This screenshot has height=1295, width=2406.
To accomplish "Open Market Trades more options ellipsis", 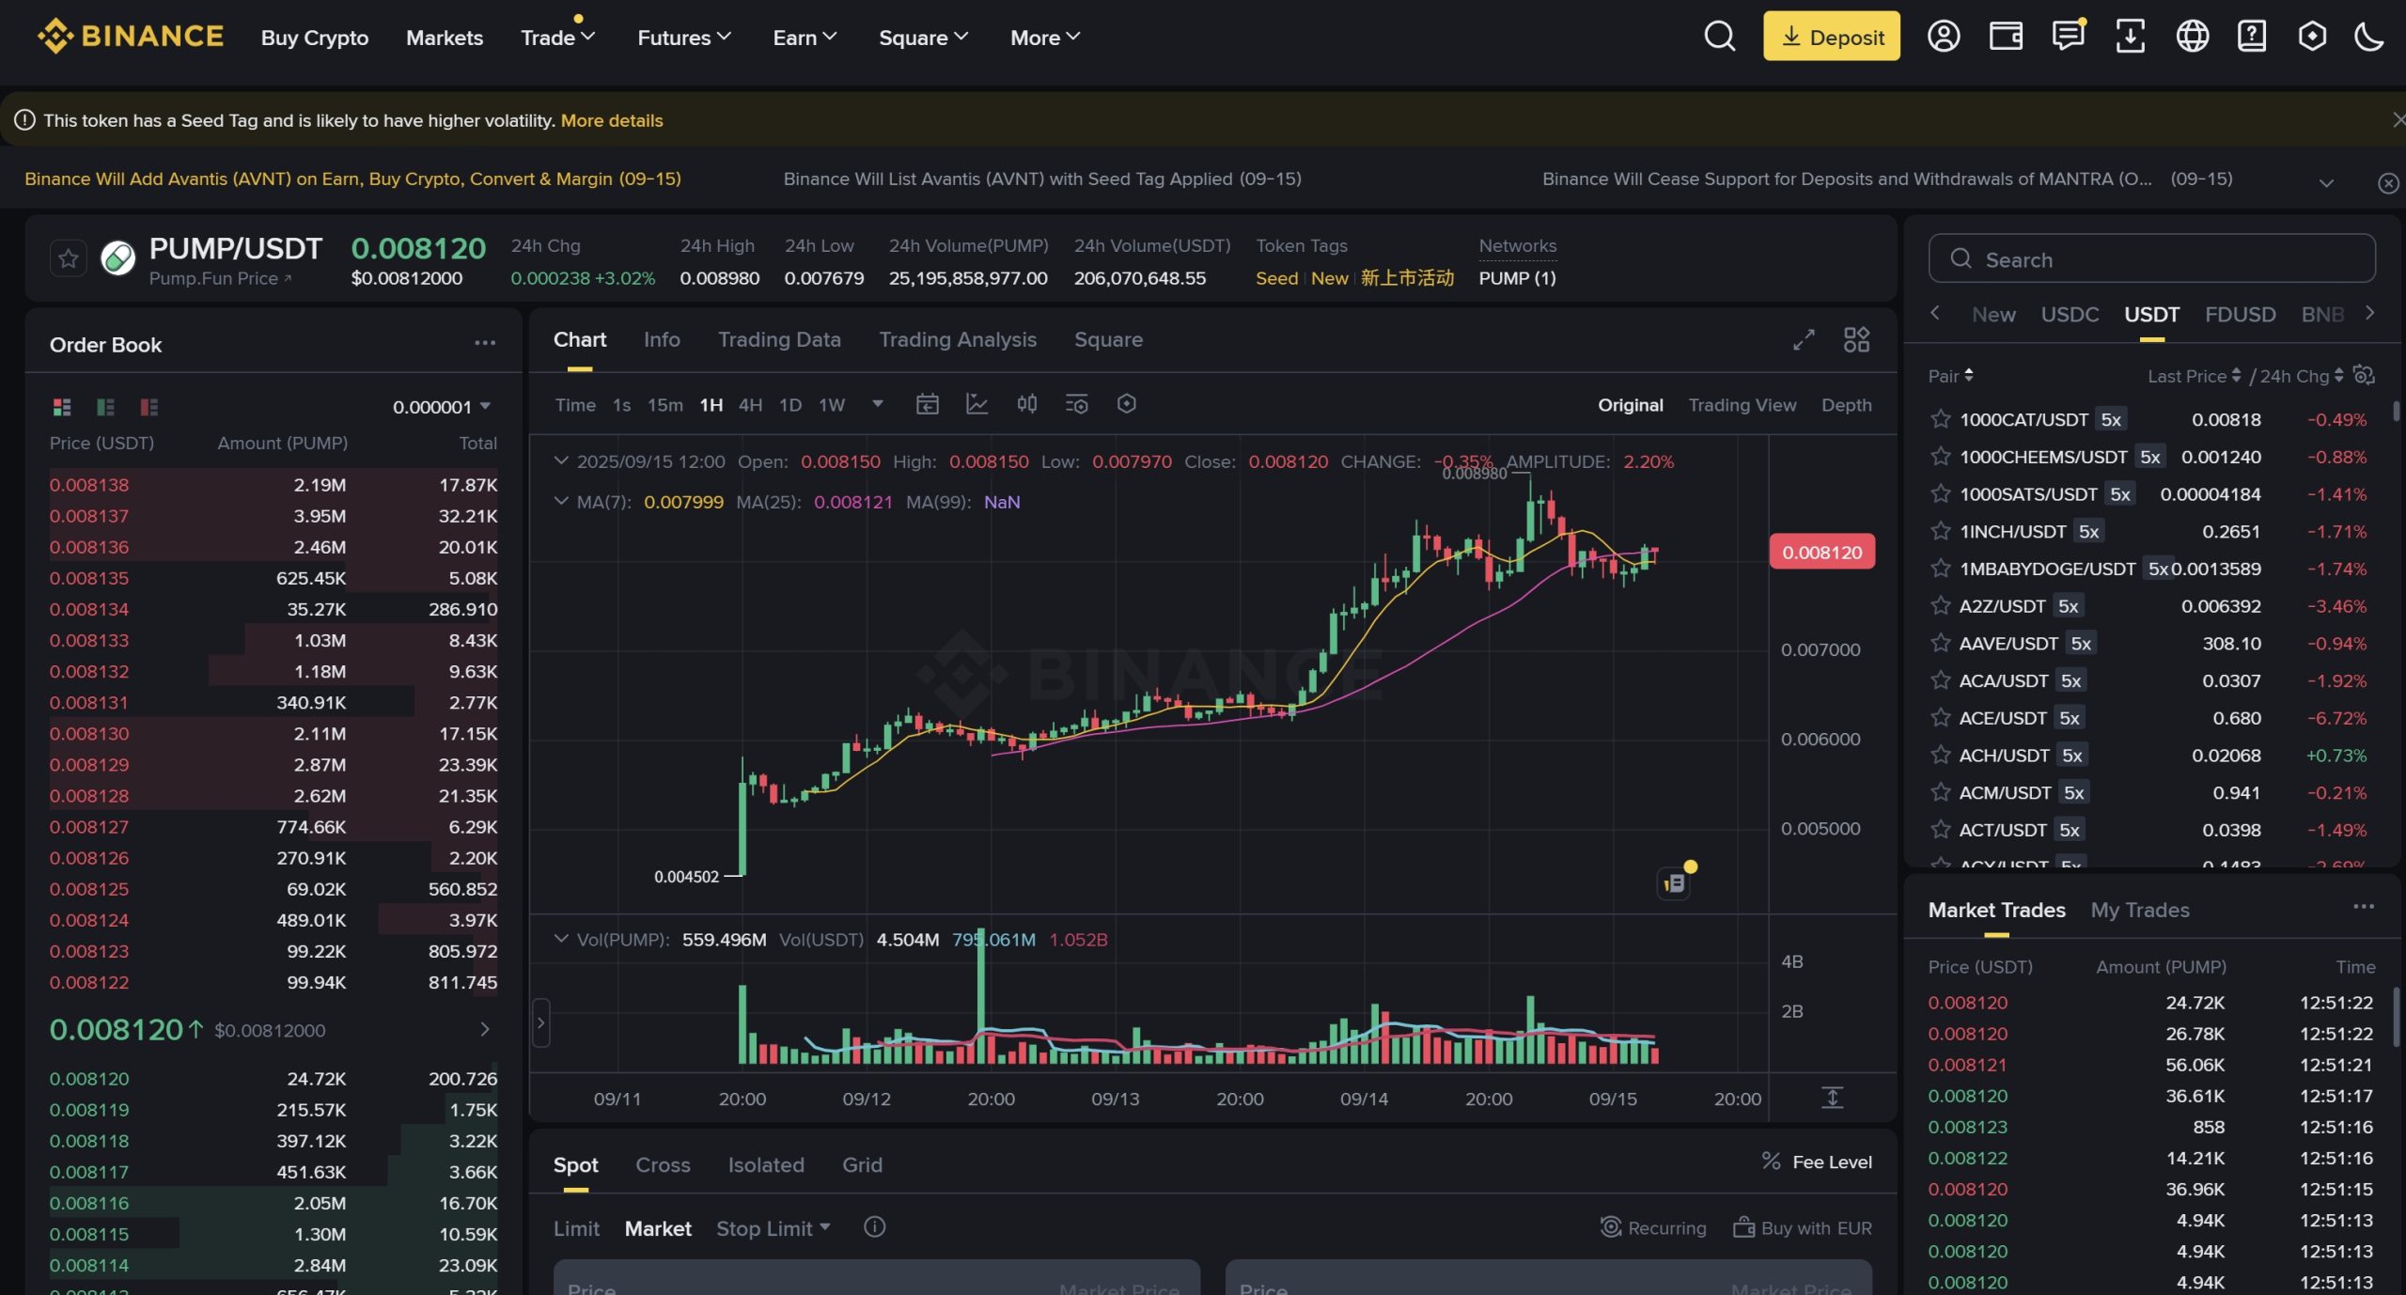I will tap(2364, 907).
